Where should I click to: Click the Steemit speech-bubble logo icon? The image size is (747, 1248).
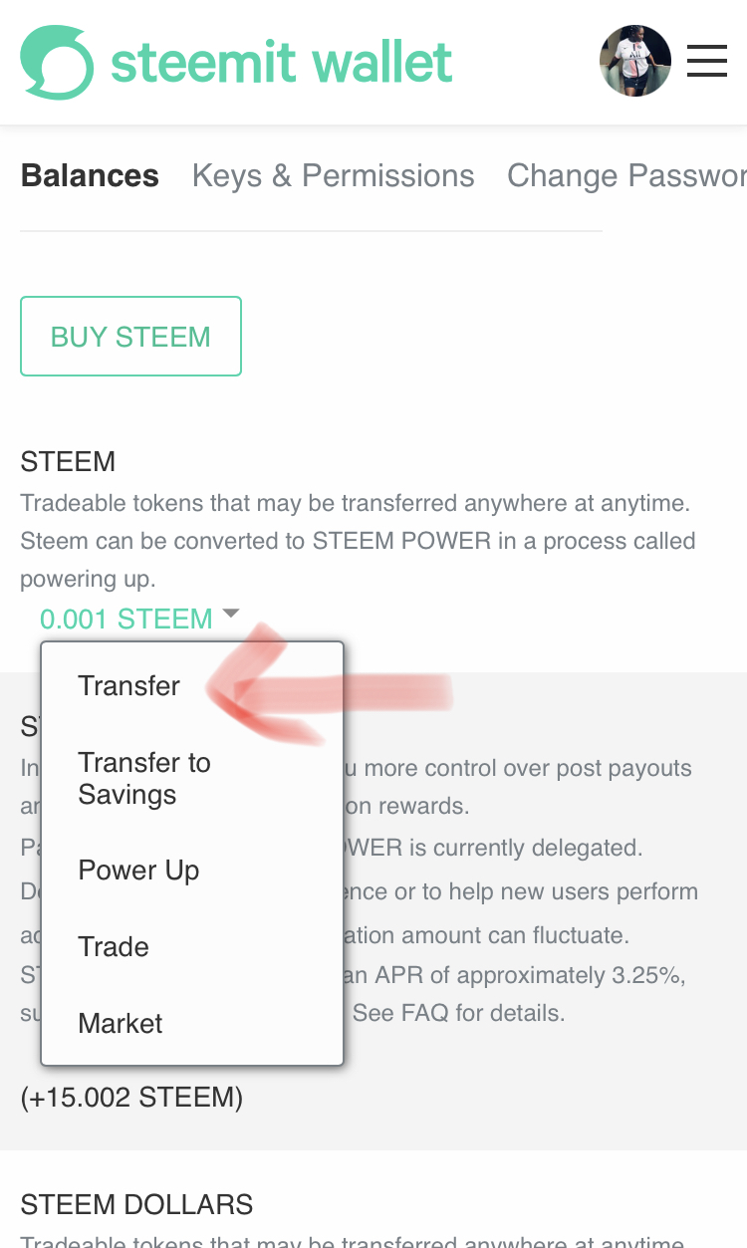tap(57, 62)
